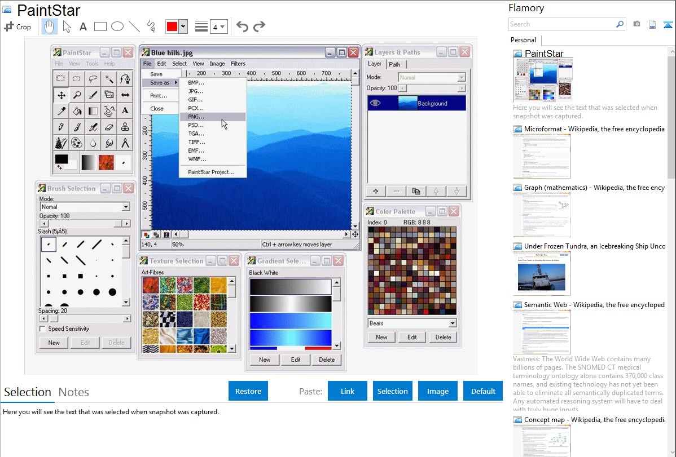The image size is (676, 457).
Task: Pick the rectangle shape tool
Action: pos(100,26)
